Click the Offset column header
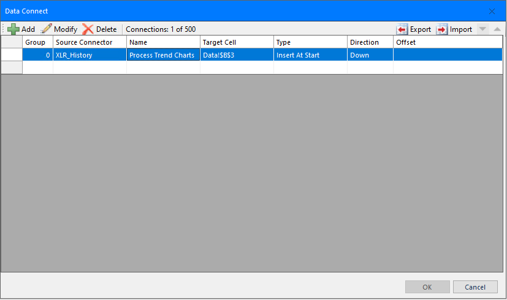Image resolution: width=507 pixels, height=300 pixels. (x=448, y=42)
